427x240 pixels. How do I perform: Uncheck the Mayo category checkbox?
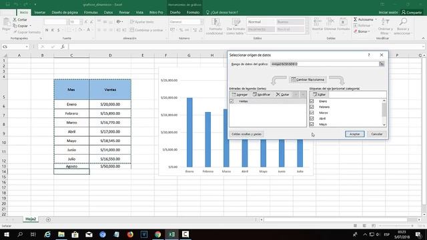tap(312, 124)
